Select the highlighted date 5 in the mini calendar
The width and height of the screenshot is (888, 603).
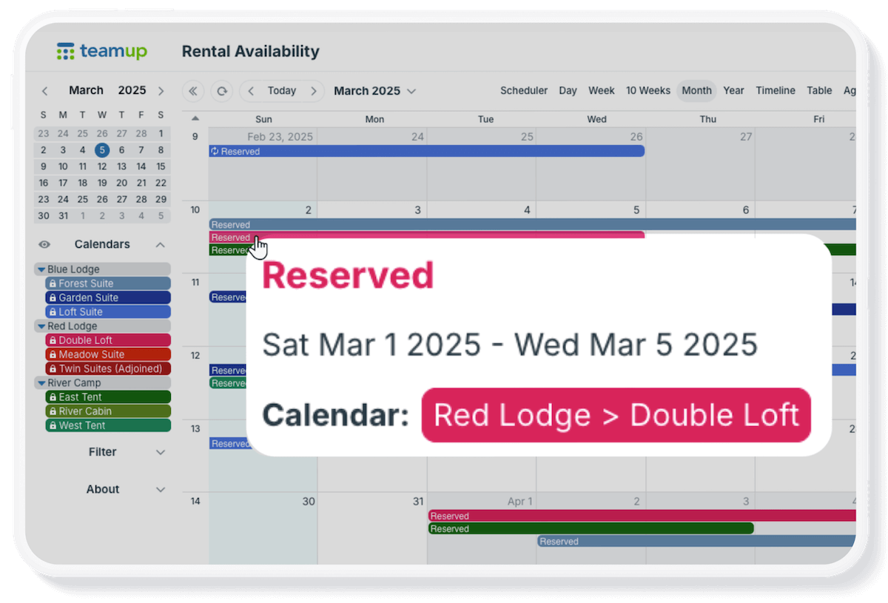point(102,150)
